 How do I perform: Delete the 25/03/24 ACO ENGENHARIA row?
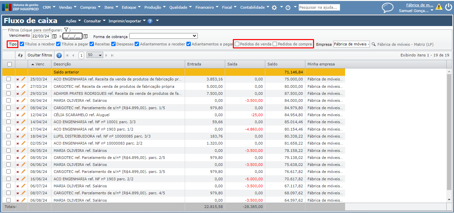[x=18, y=79]
